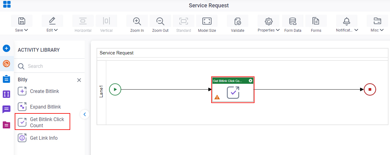Screen dimensions: 390x155
Task: Open the Save dropdown arrow
Action: pos(26,30)
